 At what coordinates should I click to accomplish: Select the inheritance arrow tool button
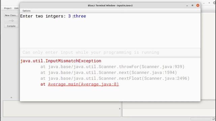pos(11,21)
